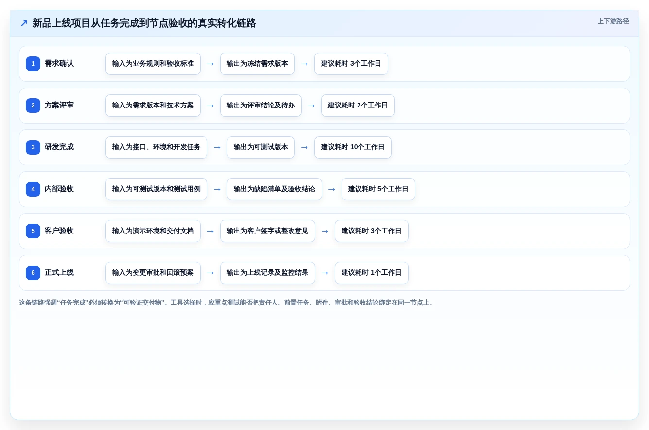Click the 建议耗时 10个工作日 box

coord(353,147)
